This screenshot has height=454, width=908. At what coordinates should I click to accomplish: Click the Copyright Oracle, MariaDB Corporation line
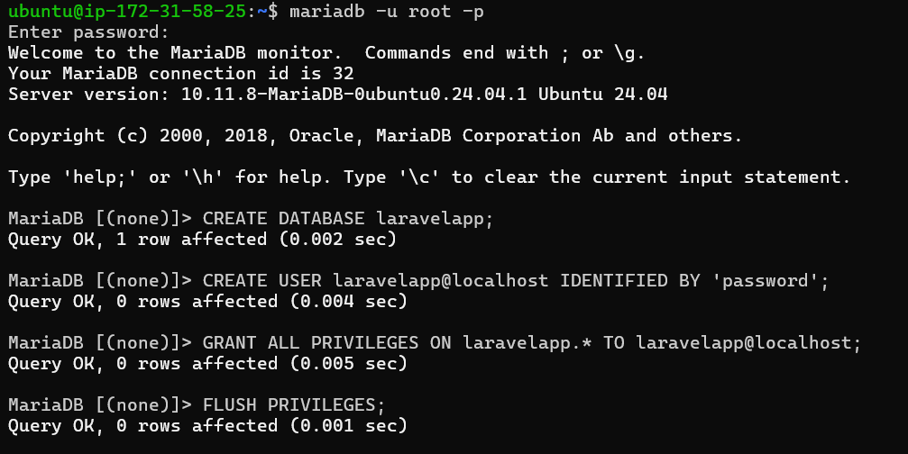[375, 136]
